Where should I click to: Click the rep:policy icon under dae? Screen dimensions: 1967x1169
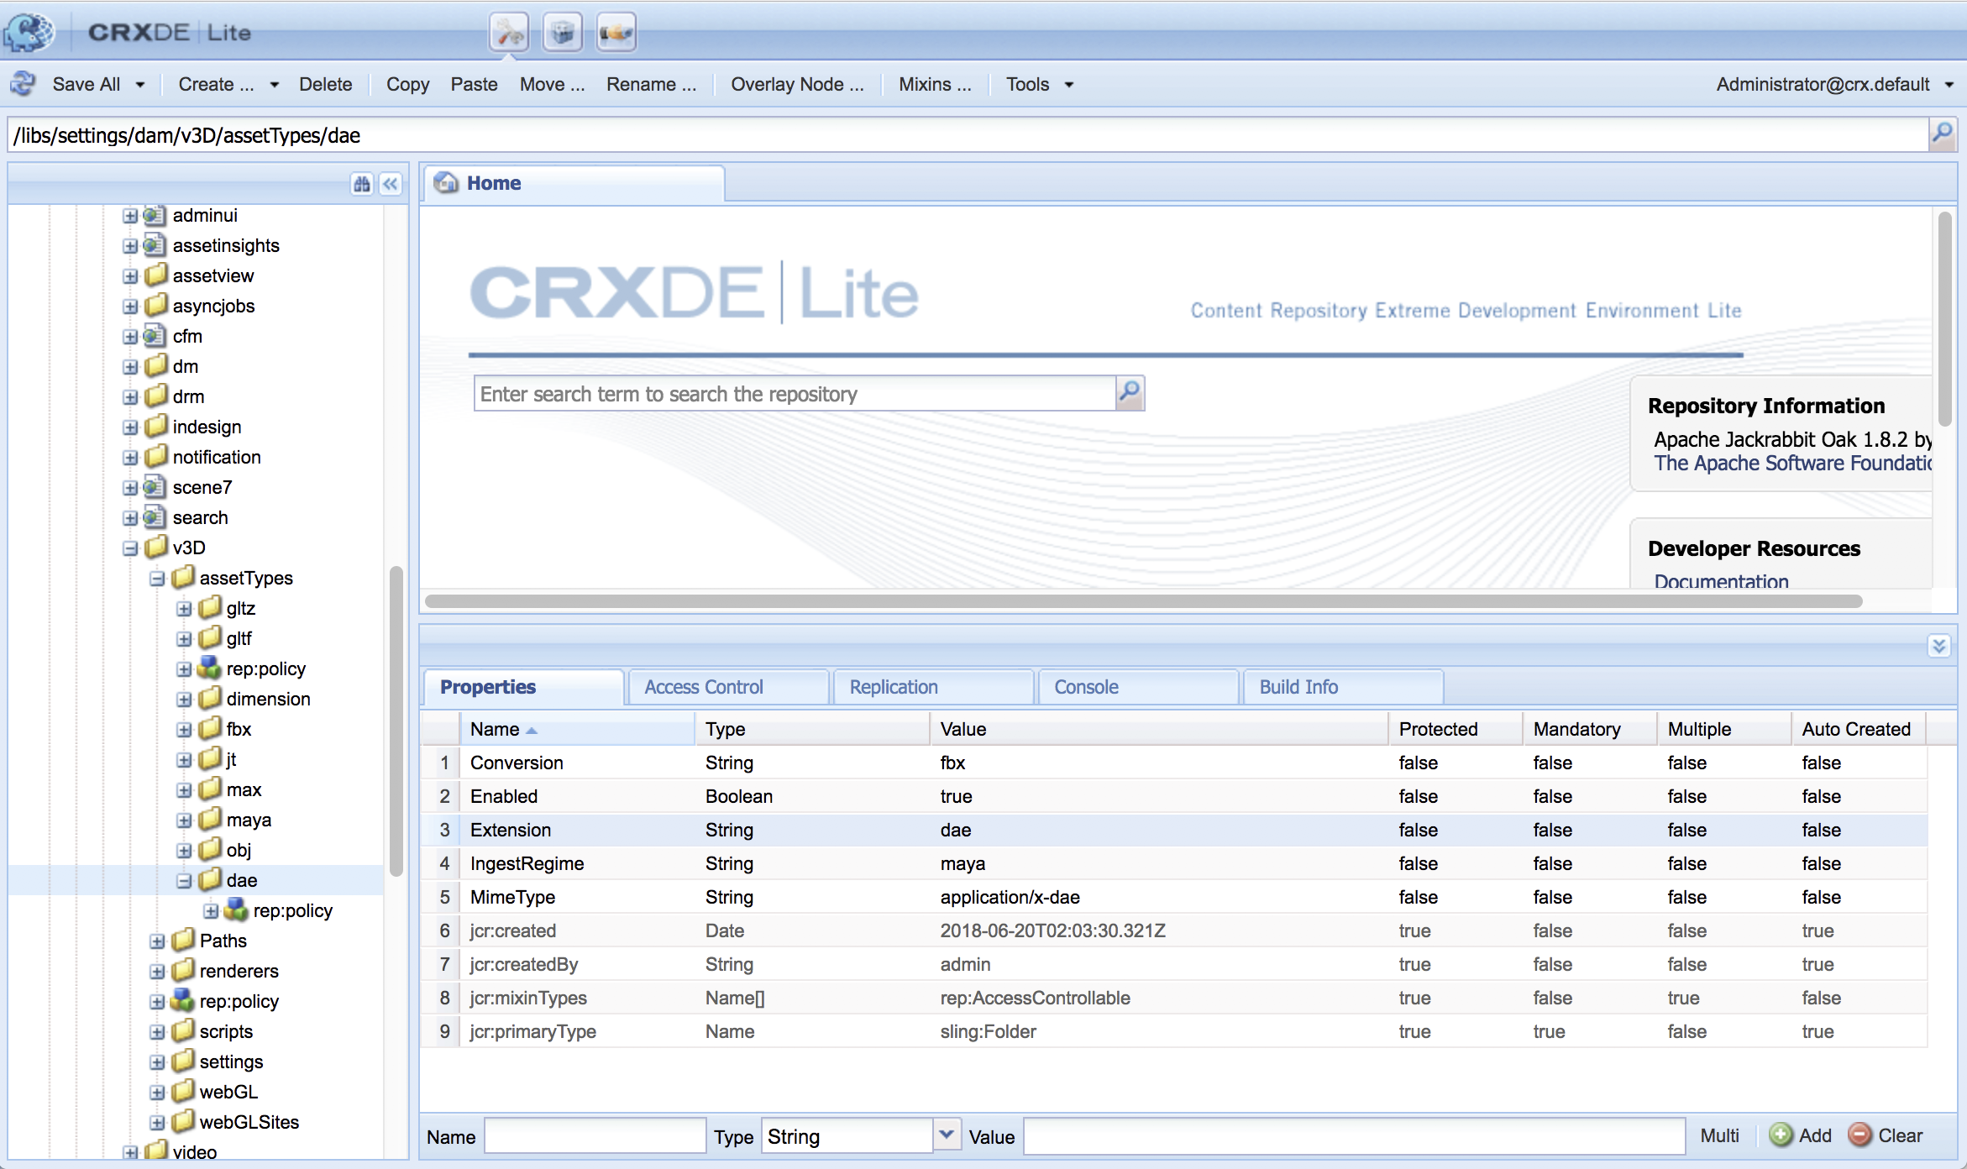point(237,910)
